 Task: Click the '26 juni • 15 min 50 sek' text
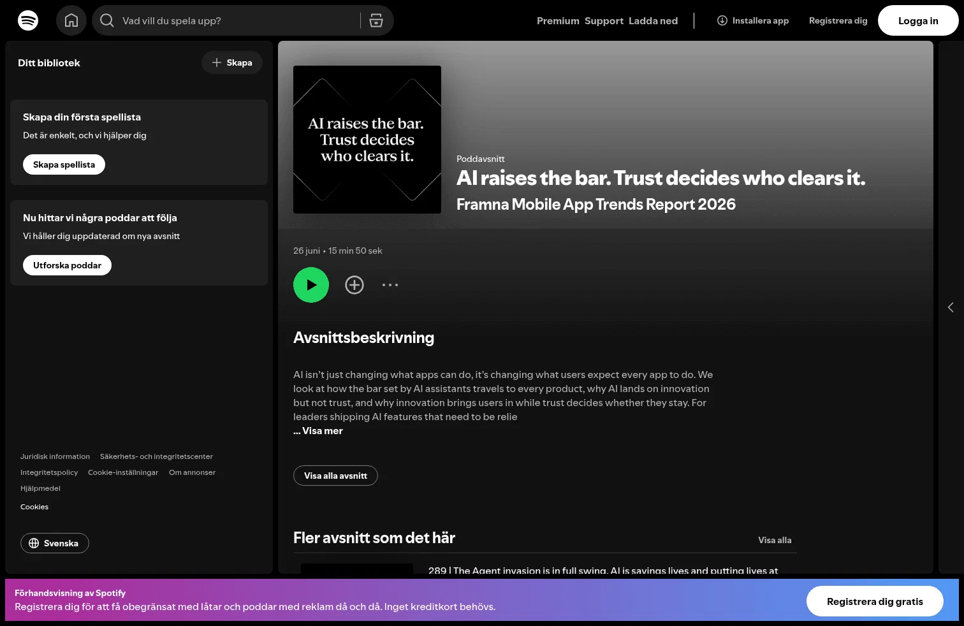(x=338, y=251)
